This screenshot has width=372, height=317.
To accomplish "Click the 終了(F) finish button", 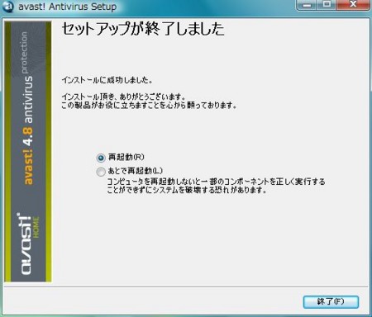I will click(331, 302).
